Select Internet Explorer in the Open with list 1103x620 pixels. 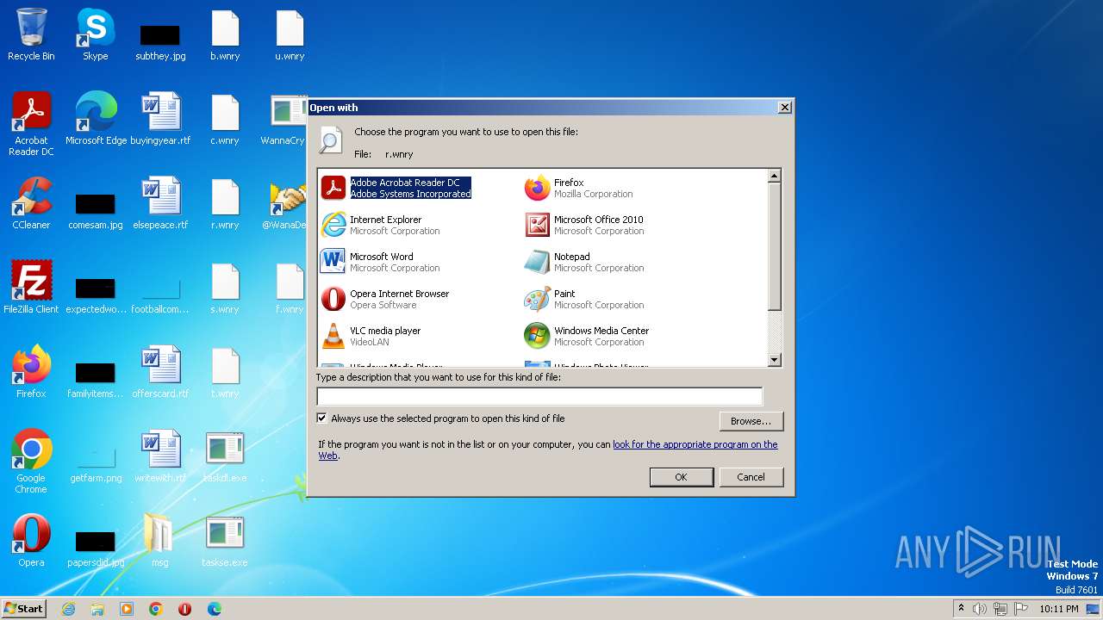coord(380,225)
